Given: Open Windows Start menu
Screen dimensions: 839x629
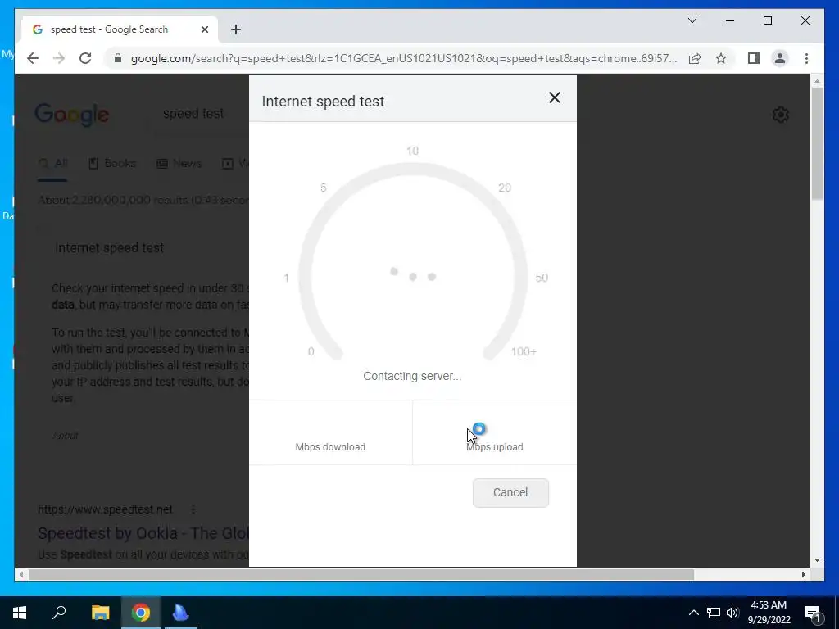Looking at the screenshot, I should click(x=20, y=613).
